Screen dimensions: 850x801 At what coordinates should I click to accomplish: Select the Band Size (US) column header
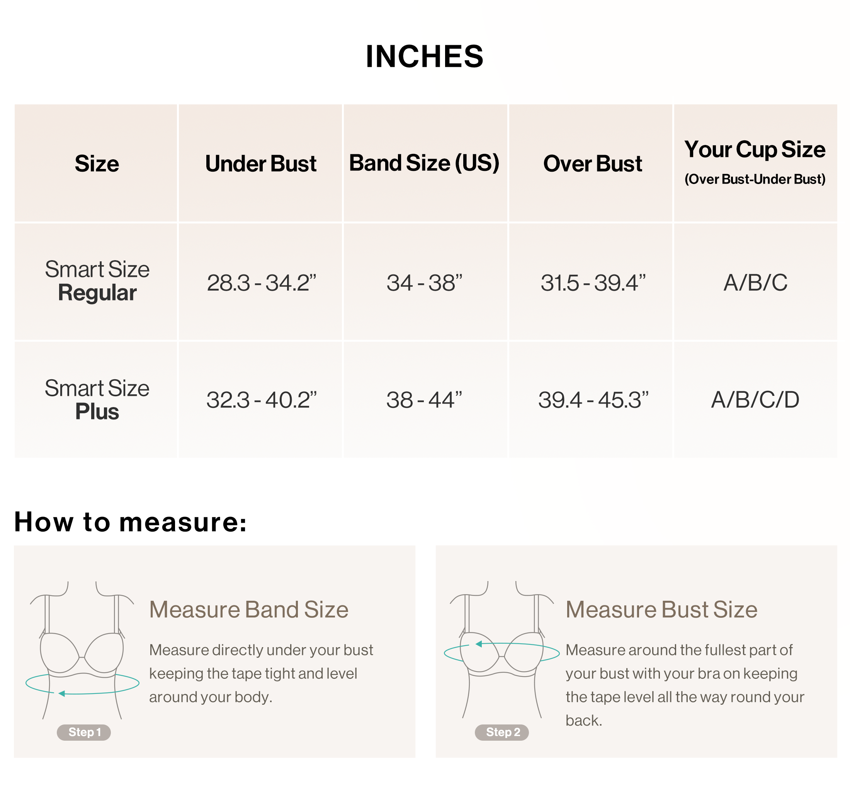425,164
